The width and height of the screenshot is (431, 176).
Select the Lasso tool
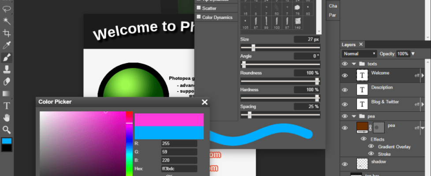(x=7, y=9)
